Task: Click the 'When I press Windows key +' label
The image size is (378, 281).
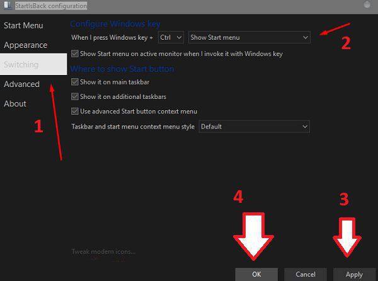Action: click(112, 38)
